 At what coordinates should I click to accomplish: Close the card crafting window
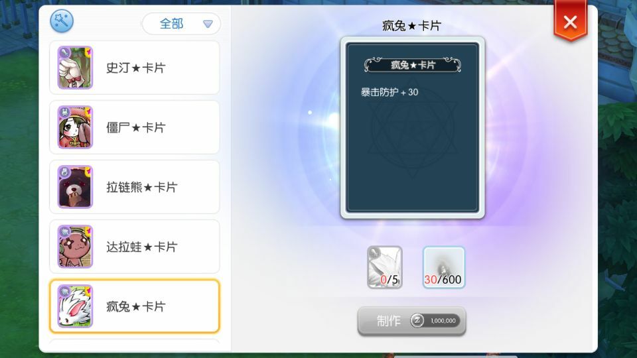pos(571,21)
